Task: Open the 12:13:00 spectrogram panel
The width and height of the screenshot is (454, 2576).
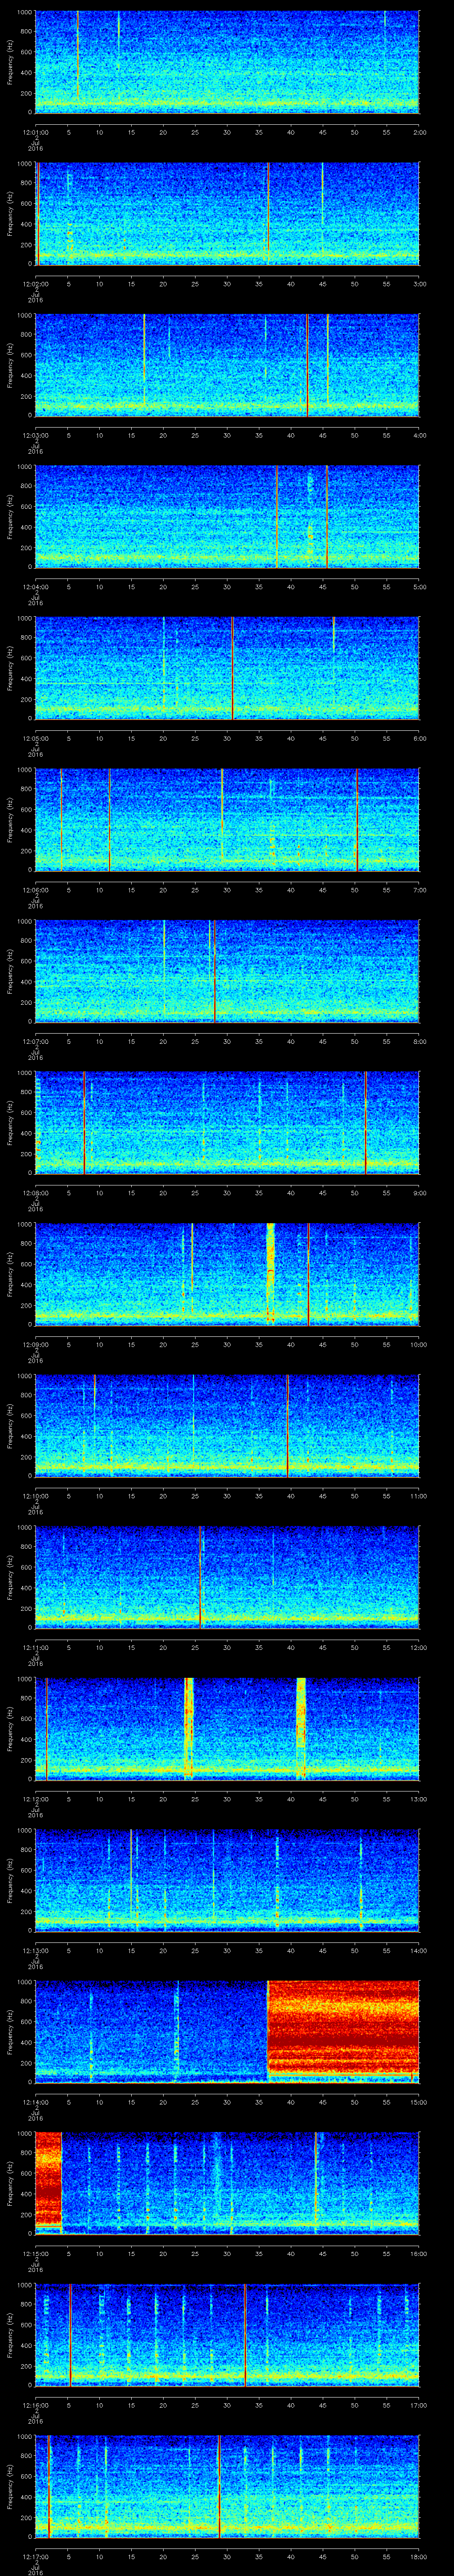Action: pyautogui.click(x=227, y=1879)
